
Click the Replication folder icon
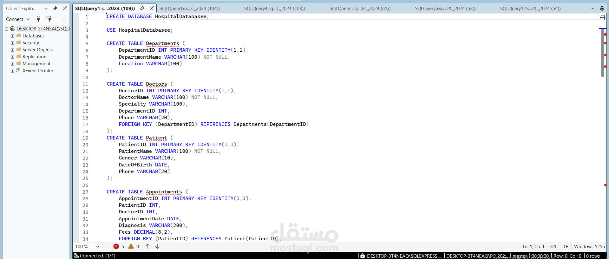tap(18, 56)
